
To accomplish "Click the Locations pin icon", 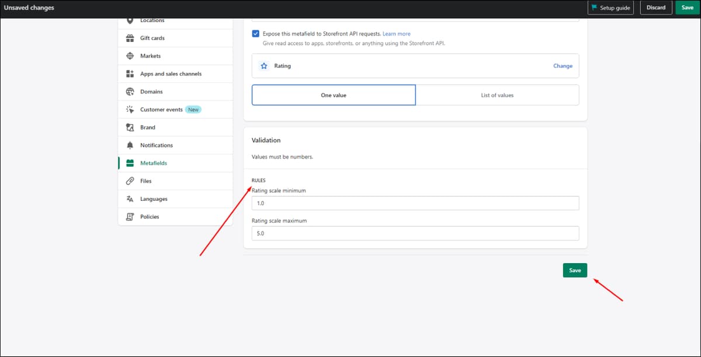I will click(130, 21).
